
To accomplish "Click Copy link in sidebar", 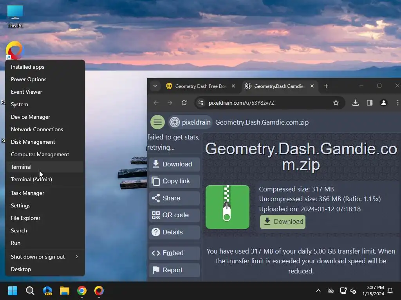I will 174,181.
